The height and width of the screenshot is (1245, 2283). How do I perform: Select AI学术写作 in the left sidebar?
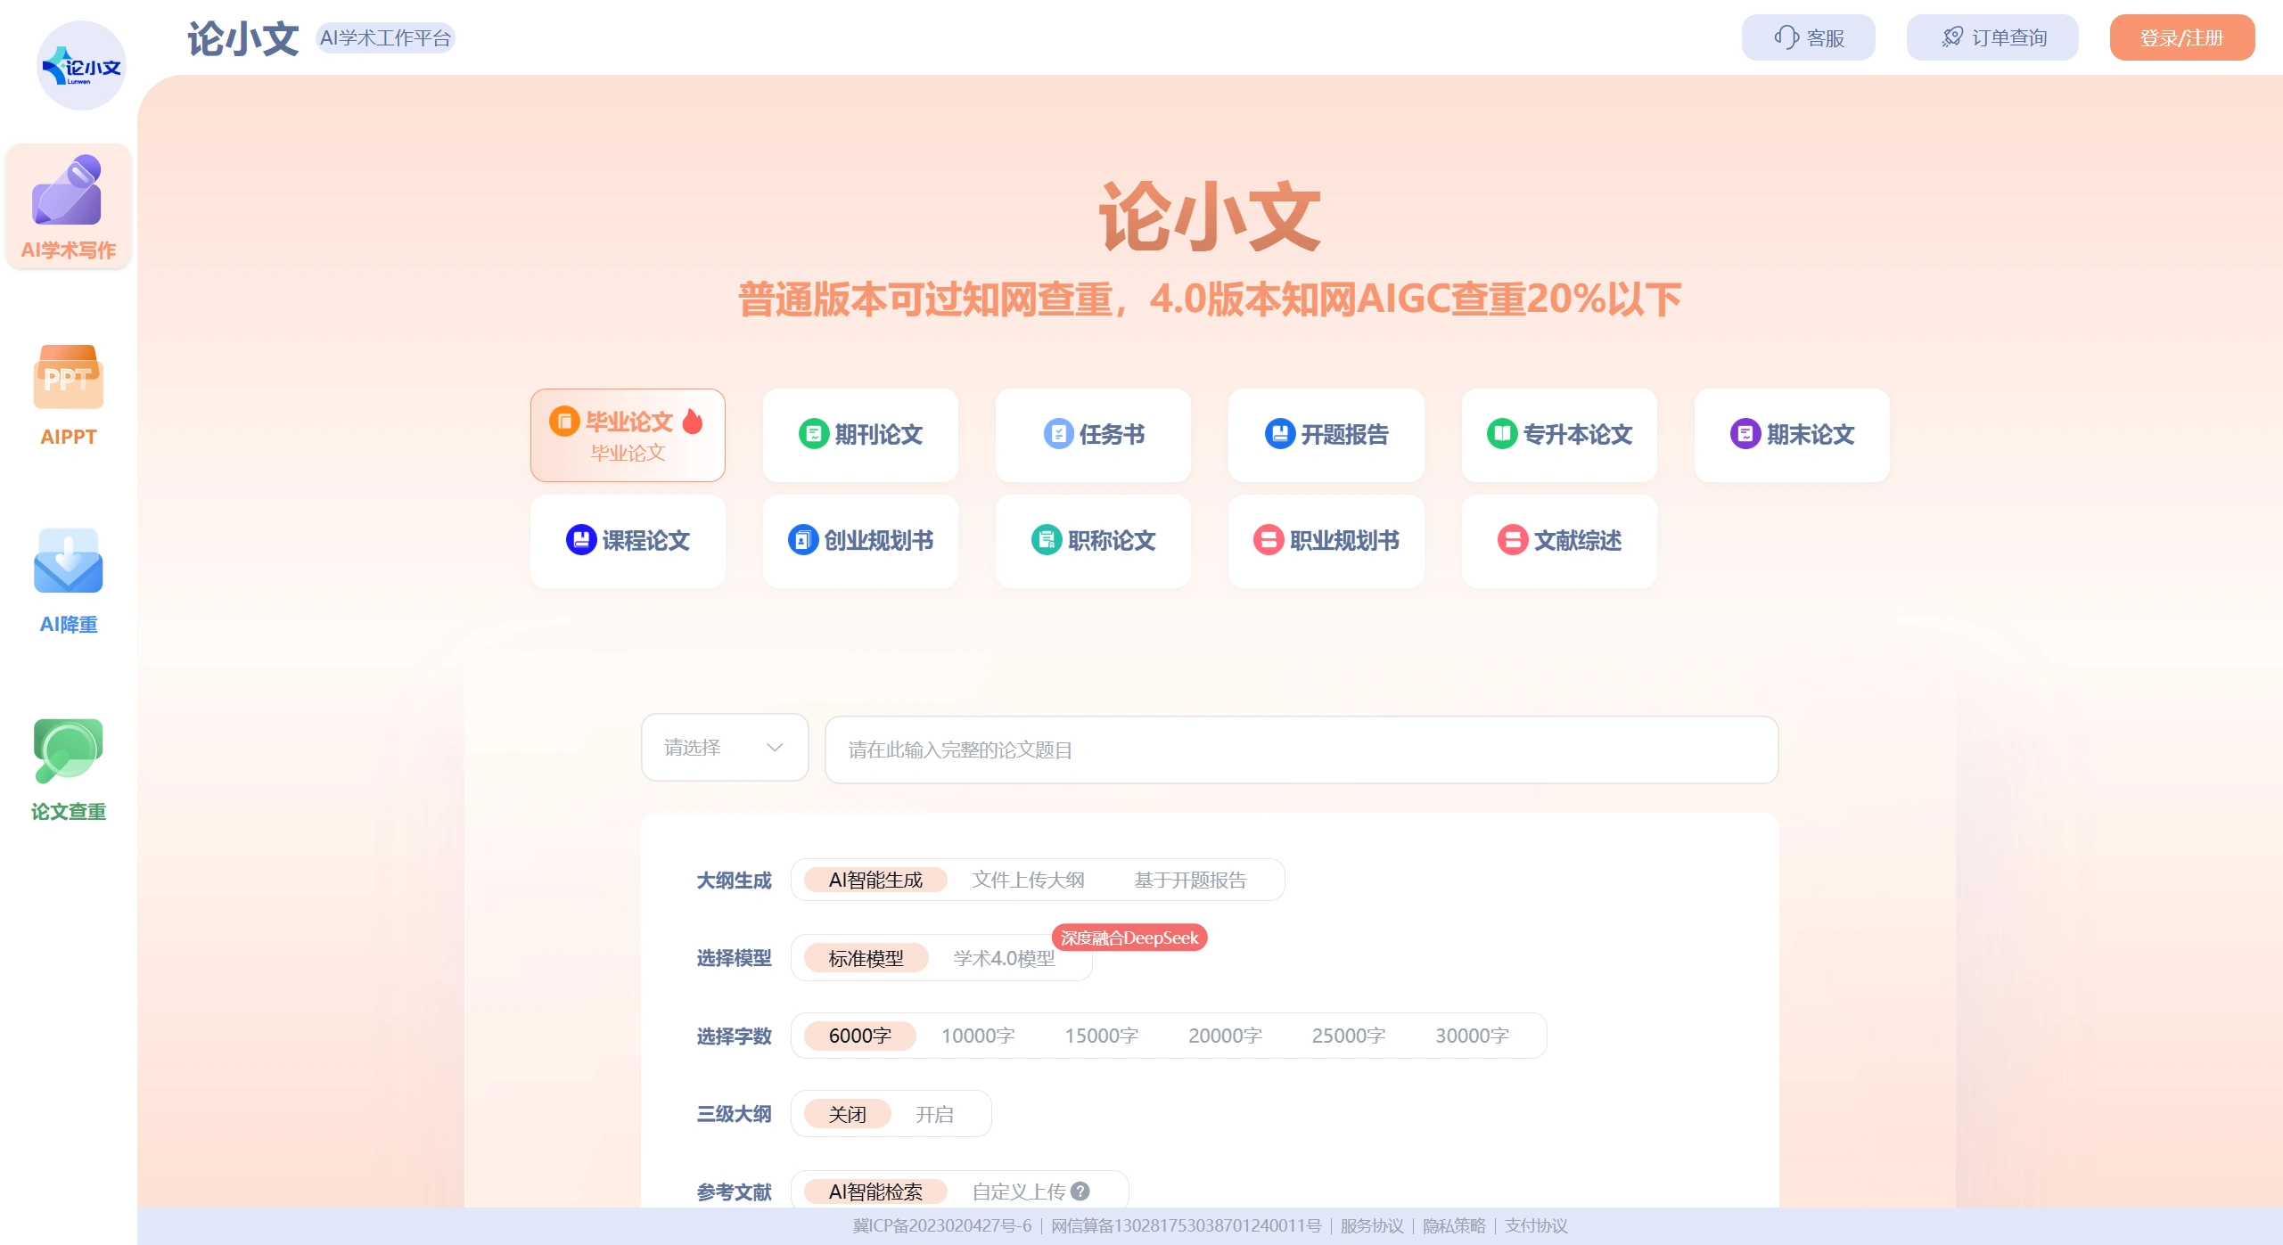click(x=68, y=207)
